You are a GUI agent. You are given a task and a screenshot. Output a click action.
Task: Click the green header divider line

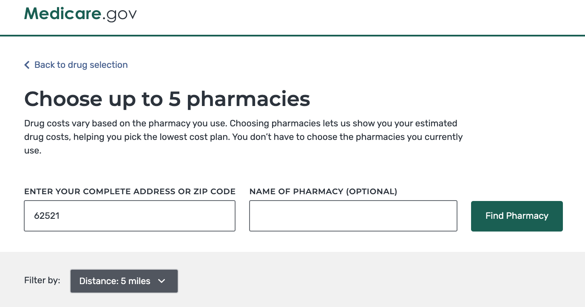click(x=292, y=36)
